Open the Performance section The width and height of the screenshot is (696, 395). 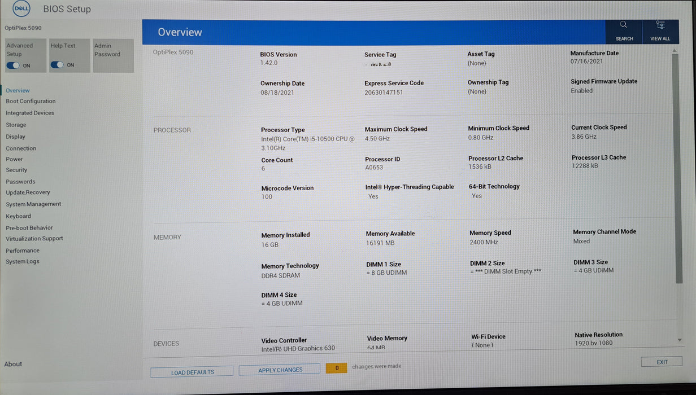23,251
